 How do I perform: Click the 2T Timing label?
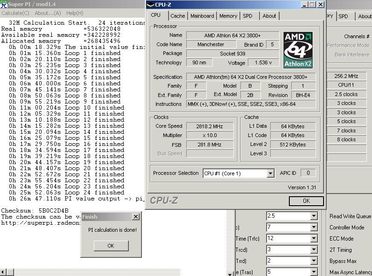(341, 250)
